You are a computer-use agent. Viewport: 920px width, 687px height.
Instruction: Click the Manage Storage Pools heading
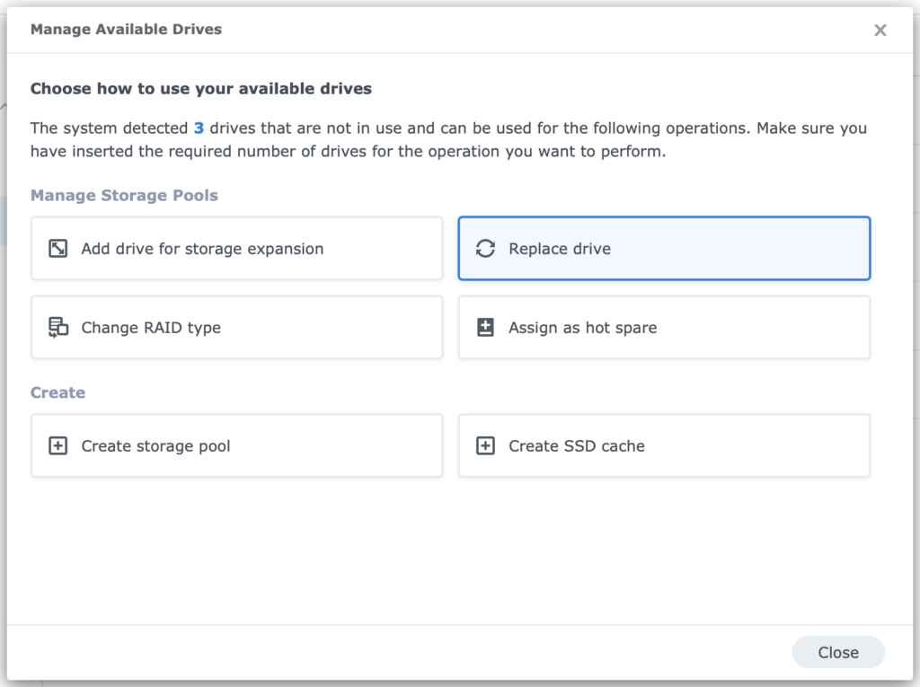click(124, 195)
